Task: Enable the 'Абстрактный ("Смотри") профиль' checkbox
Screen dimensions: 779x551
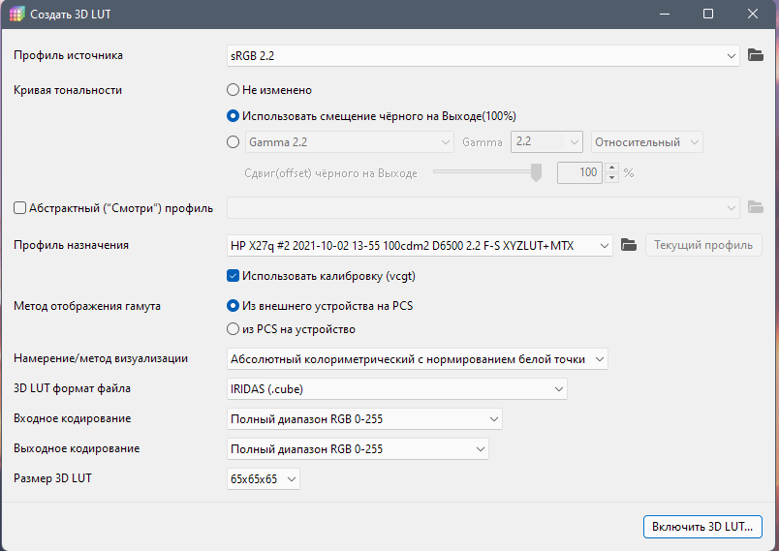Action: pyautogui.click(x=19, y=206)
